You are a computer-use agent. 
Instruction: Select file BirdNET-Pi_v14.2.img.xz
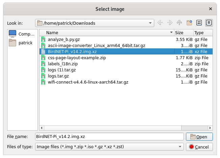[72, 51]
